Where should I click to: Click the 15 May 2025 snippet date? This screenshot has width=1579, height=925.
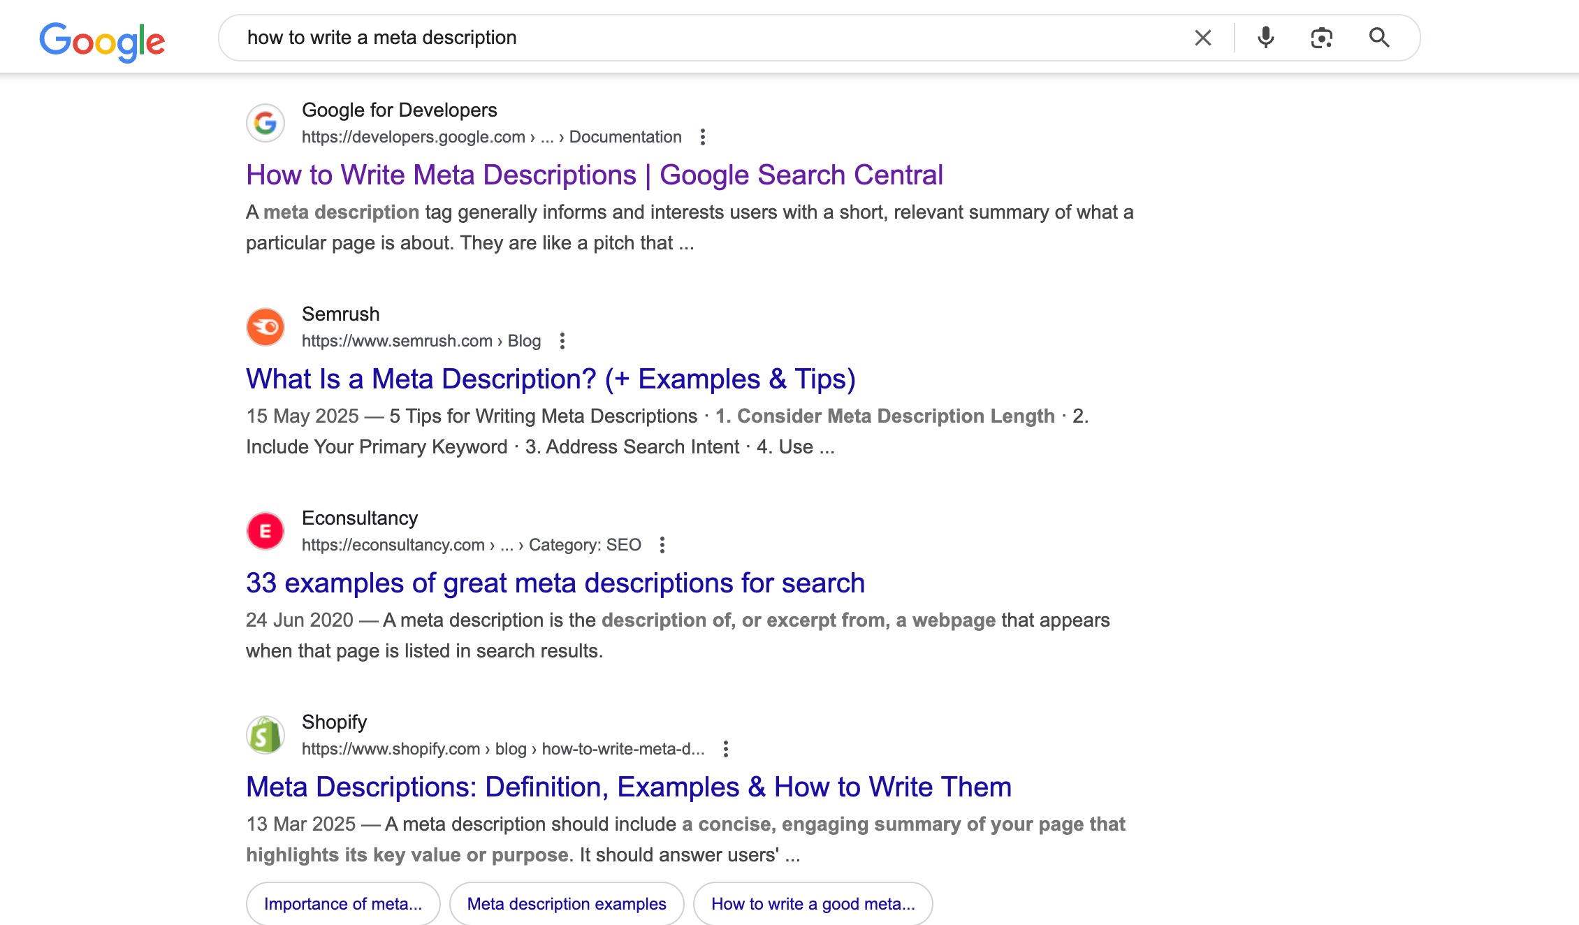pyautogui.click(x=303, y=416)
